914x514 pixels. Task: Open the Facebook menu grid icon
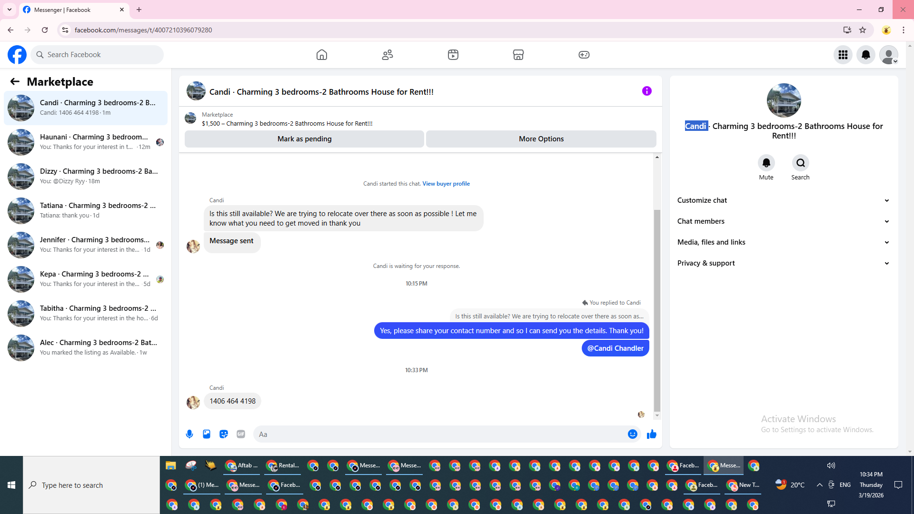coord(843,55)
